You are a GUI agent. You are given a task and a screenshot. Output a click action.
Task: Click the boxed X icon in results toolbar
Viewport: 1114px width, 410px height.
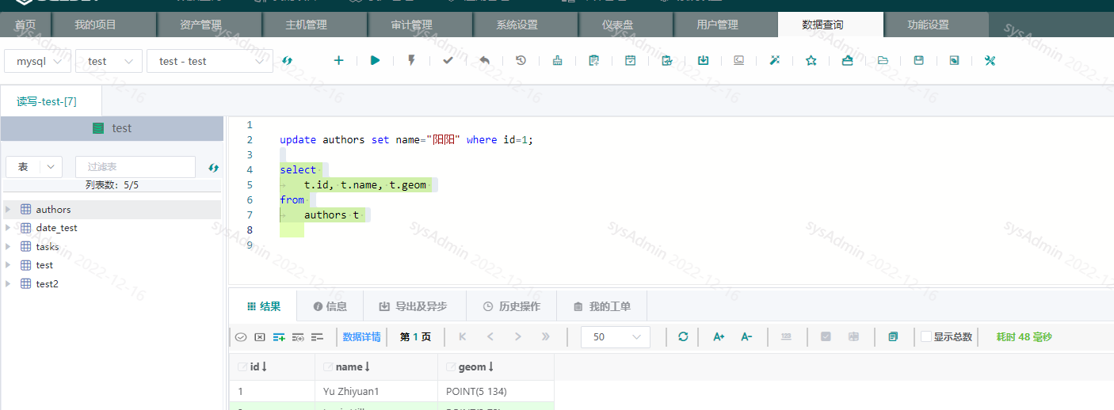point(260,337)
